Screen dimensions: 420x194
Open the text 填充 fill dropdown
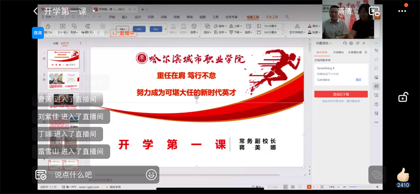tap(314, 26)
